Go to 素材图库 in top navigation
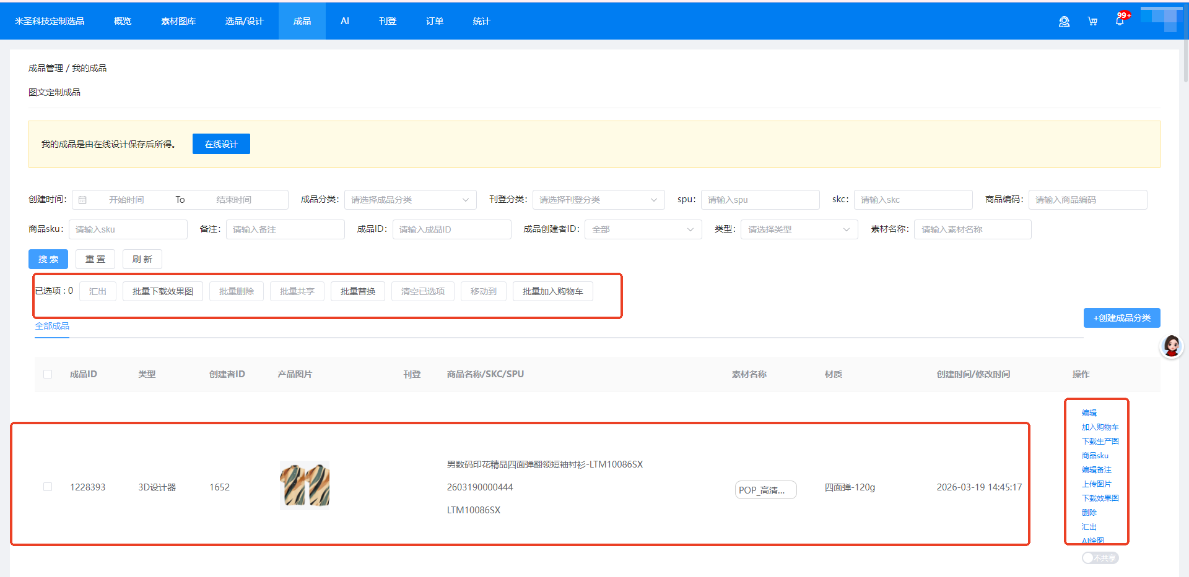Image resolution: width=1189 pixels, height=577 pixels. (x=178, y=21)
